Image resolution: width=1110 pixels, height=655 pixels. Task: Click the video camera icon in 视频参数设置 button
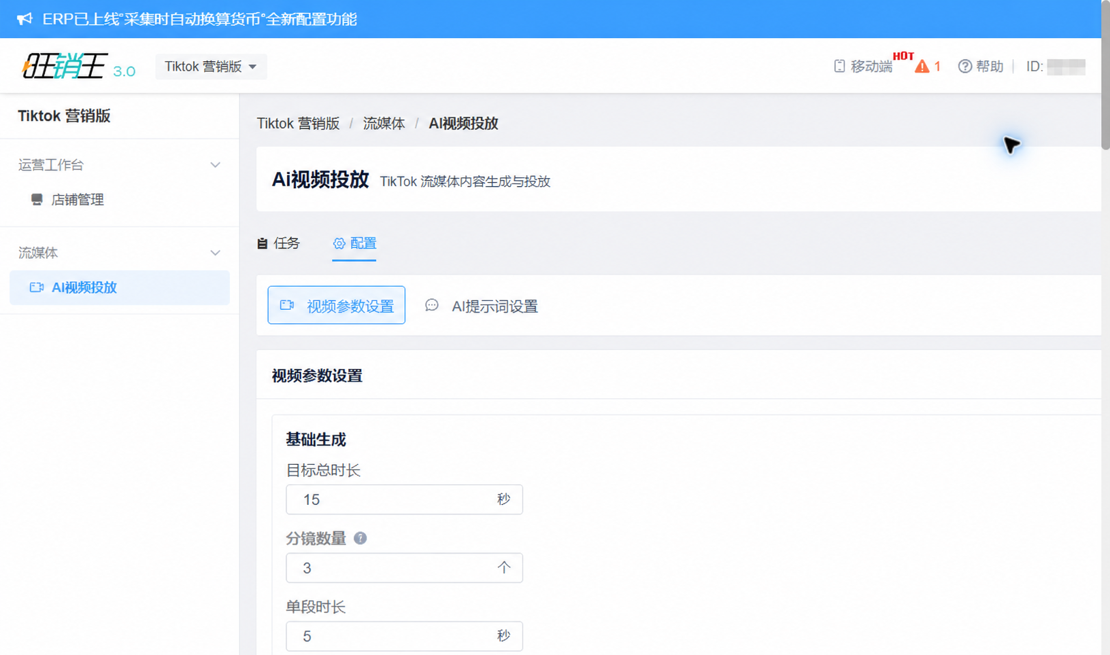pos(287,306)
